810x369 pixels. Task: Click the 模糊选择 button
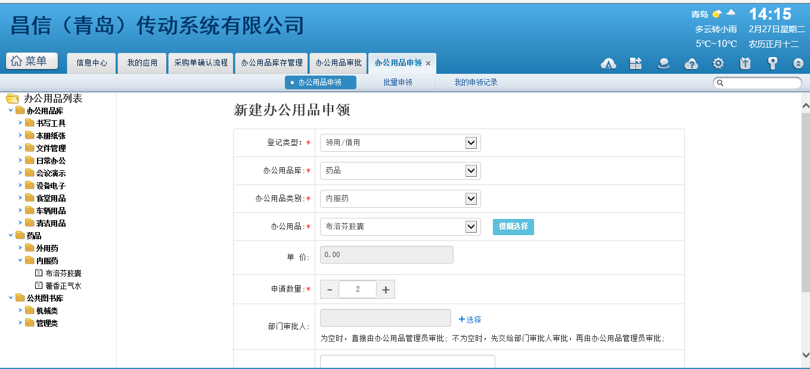[x=513, y=227]
